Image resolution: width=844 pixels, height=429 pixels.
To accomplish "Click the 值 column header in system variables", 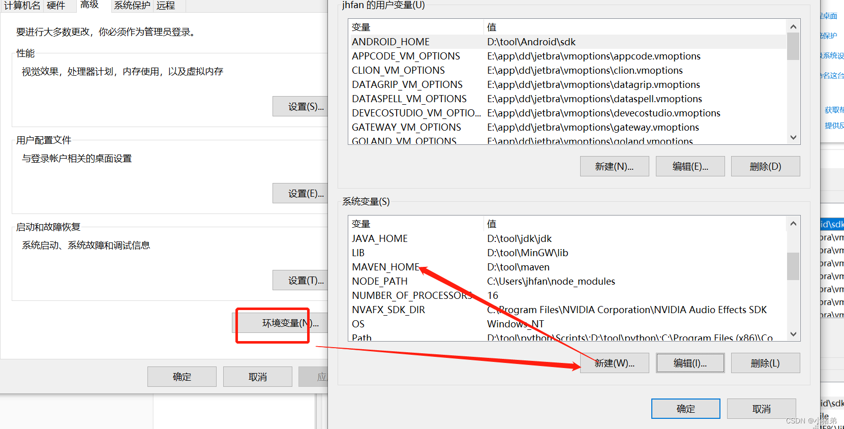I will click(x=635, y=224).
